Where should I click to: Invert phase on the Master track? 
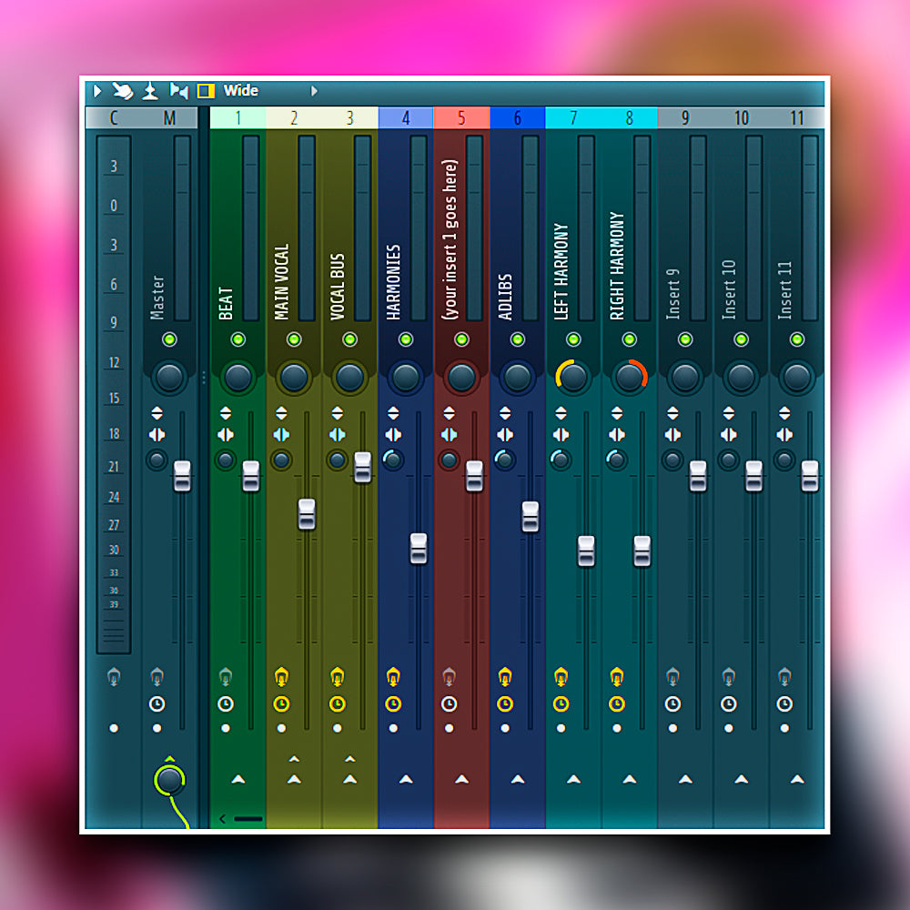tap(157, 413)
